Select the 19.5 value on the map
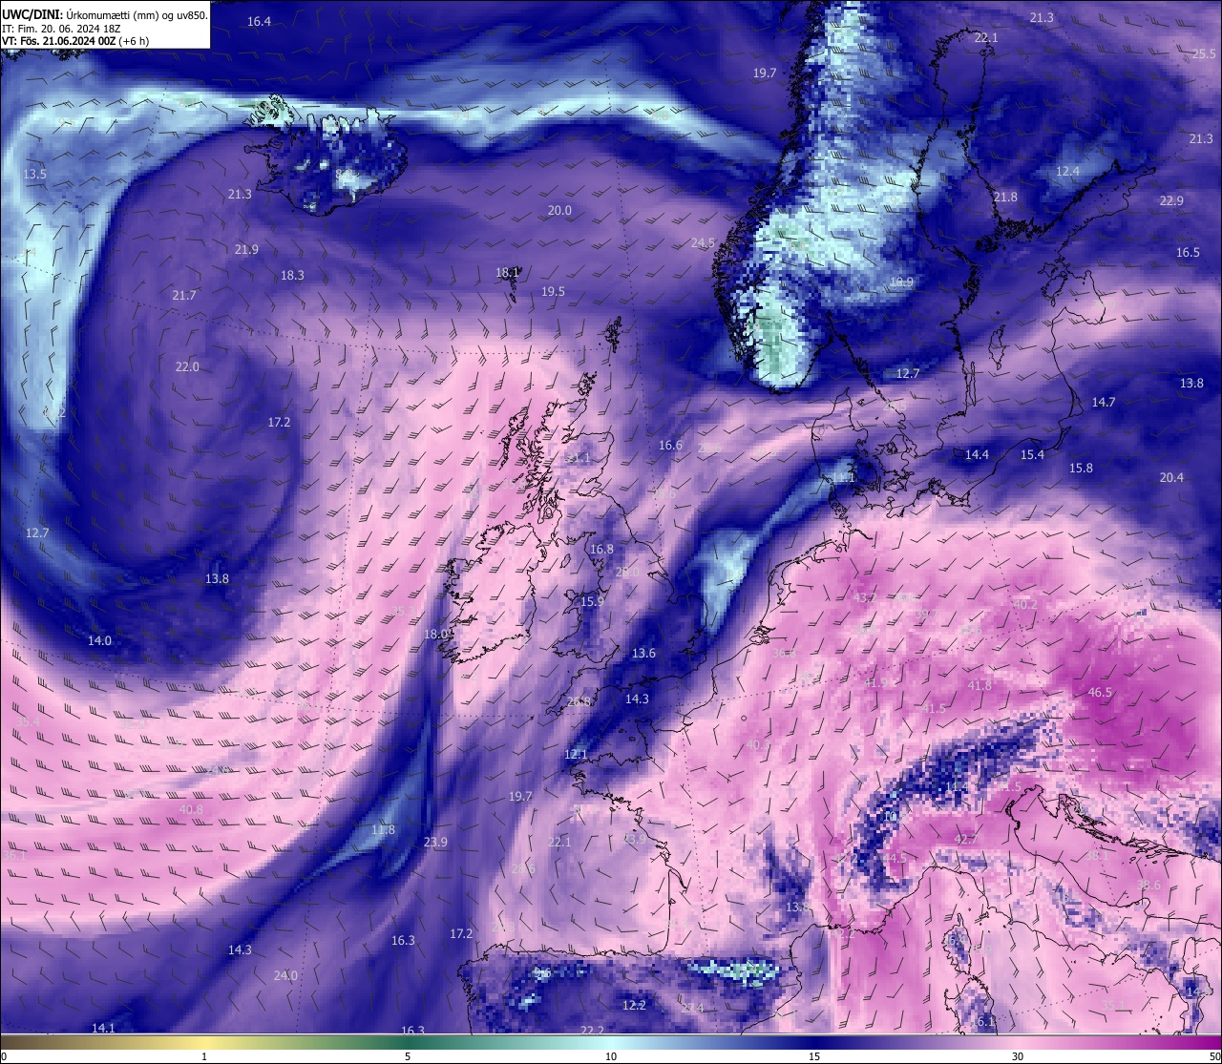 (553, 291)
